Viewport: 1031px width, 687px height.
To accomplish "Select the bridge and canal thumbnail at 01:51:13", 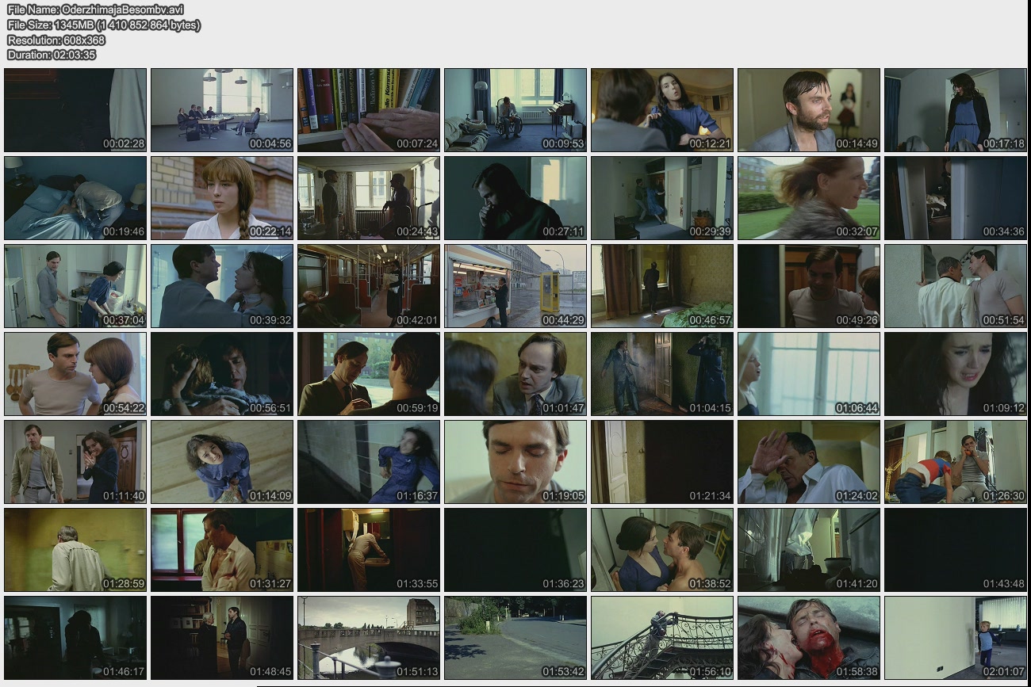I will pos(369,638).
